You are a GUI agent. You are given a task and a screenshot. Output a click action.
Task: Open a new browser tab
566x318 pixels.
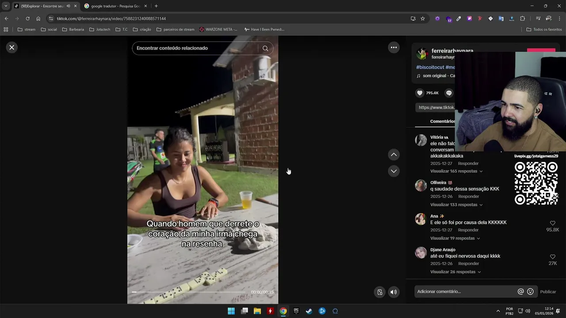(x=156, y=6)
